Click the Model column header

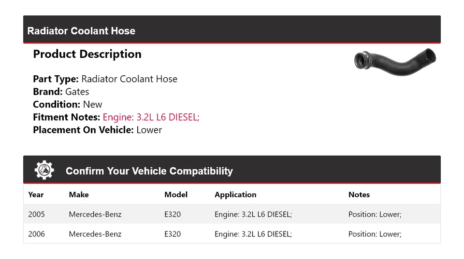pos(176,195)
